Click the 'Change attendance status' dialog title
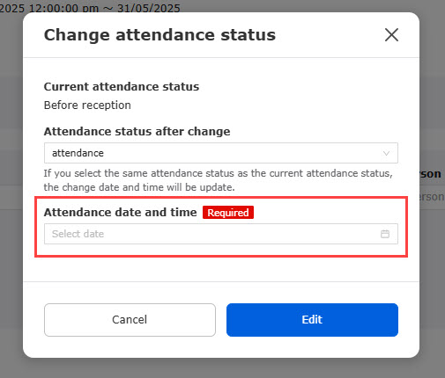The image size is (445, 378). click(159, 35)
